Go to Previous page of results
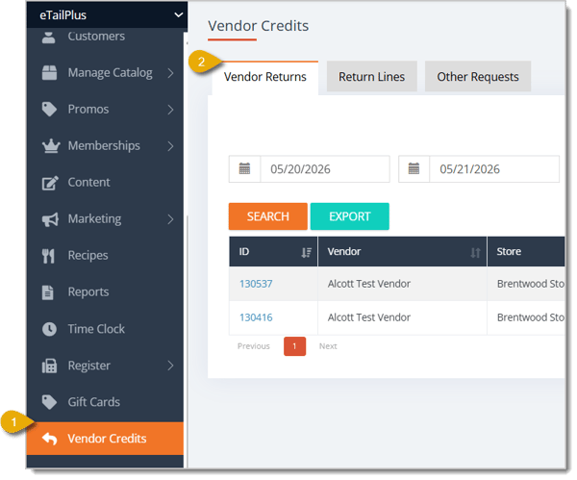Screen dimensions: 577x480 (254, 346)
